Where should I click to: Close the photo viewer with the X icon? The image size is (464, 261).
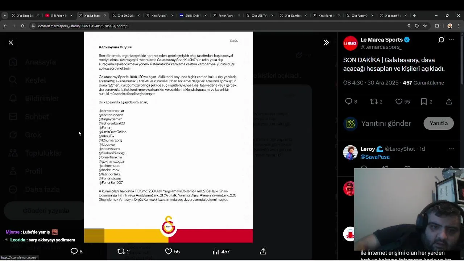pyautogui.click(x=11, y=43)
